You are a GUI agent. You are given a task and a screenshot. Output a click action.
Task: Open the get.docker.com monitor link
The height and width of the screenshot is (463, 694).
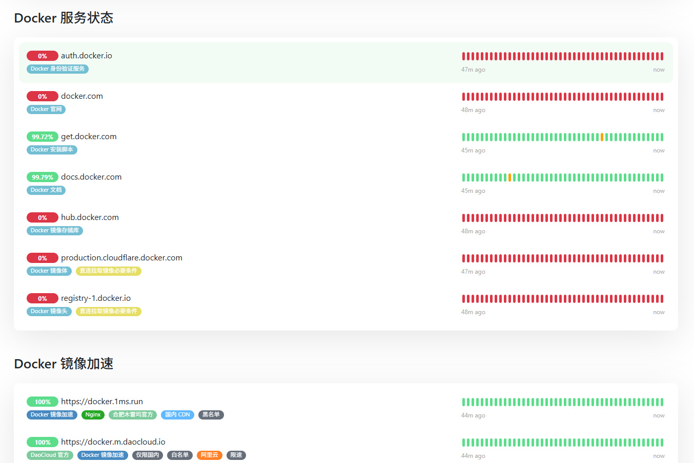coord(89,137)
